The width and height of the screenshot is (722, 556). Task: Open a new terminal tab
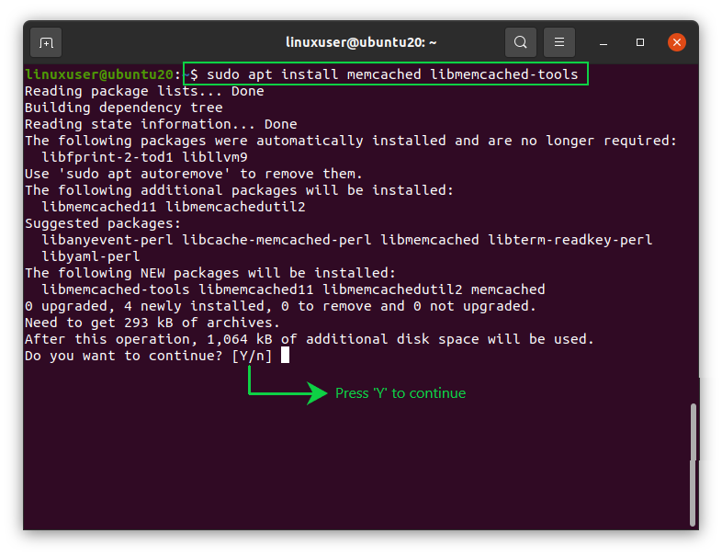pyautogui.click(x=46, y=43)
